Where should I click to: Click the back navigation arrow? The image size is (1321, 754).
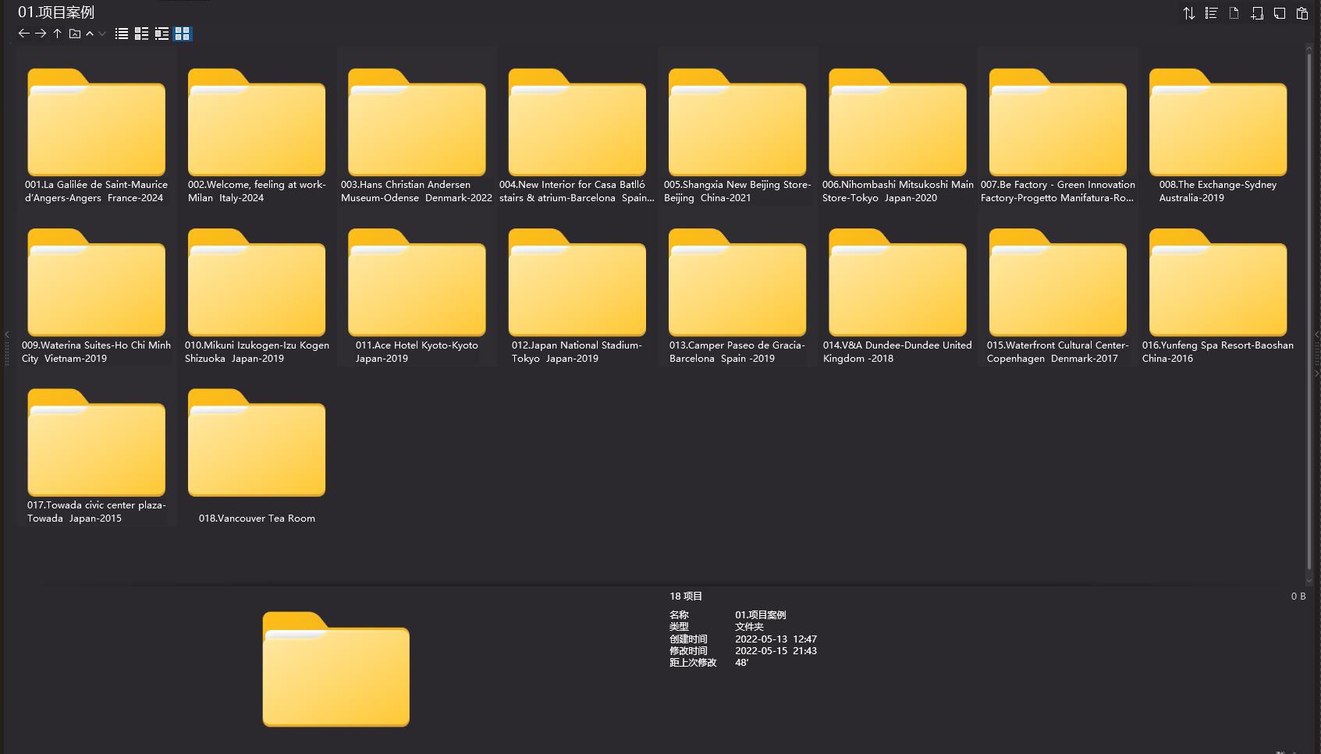[x=23, y=34]
